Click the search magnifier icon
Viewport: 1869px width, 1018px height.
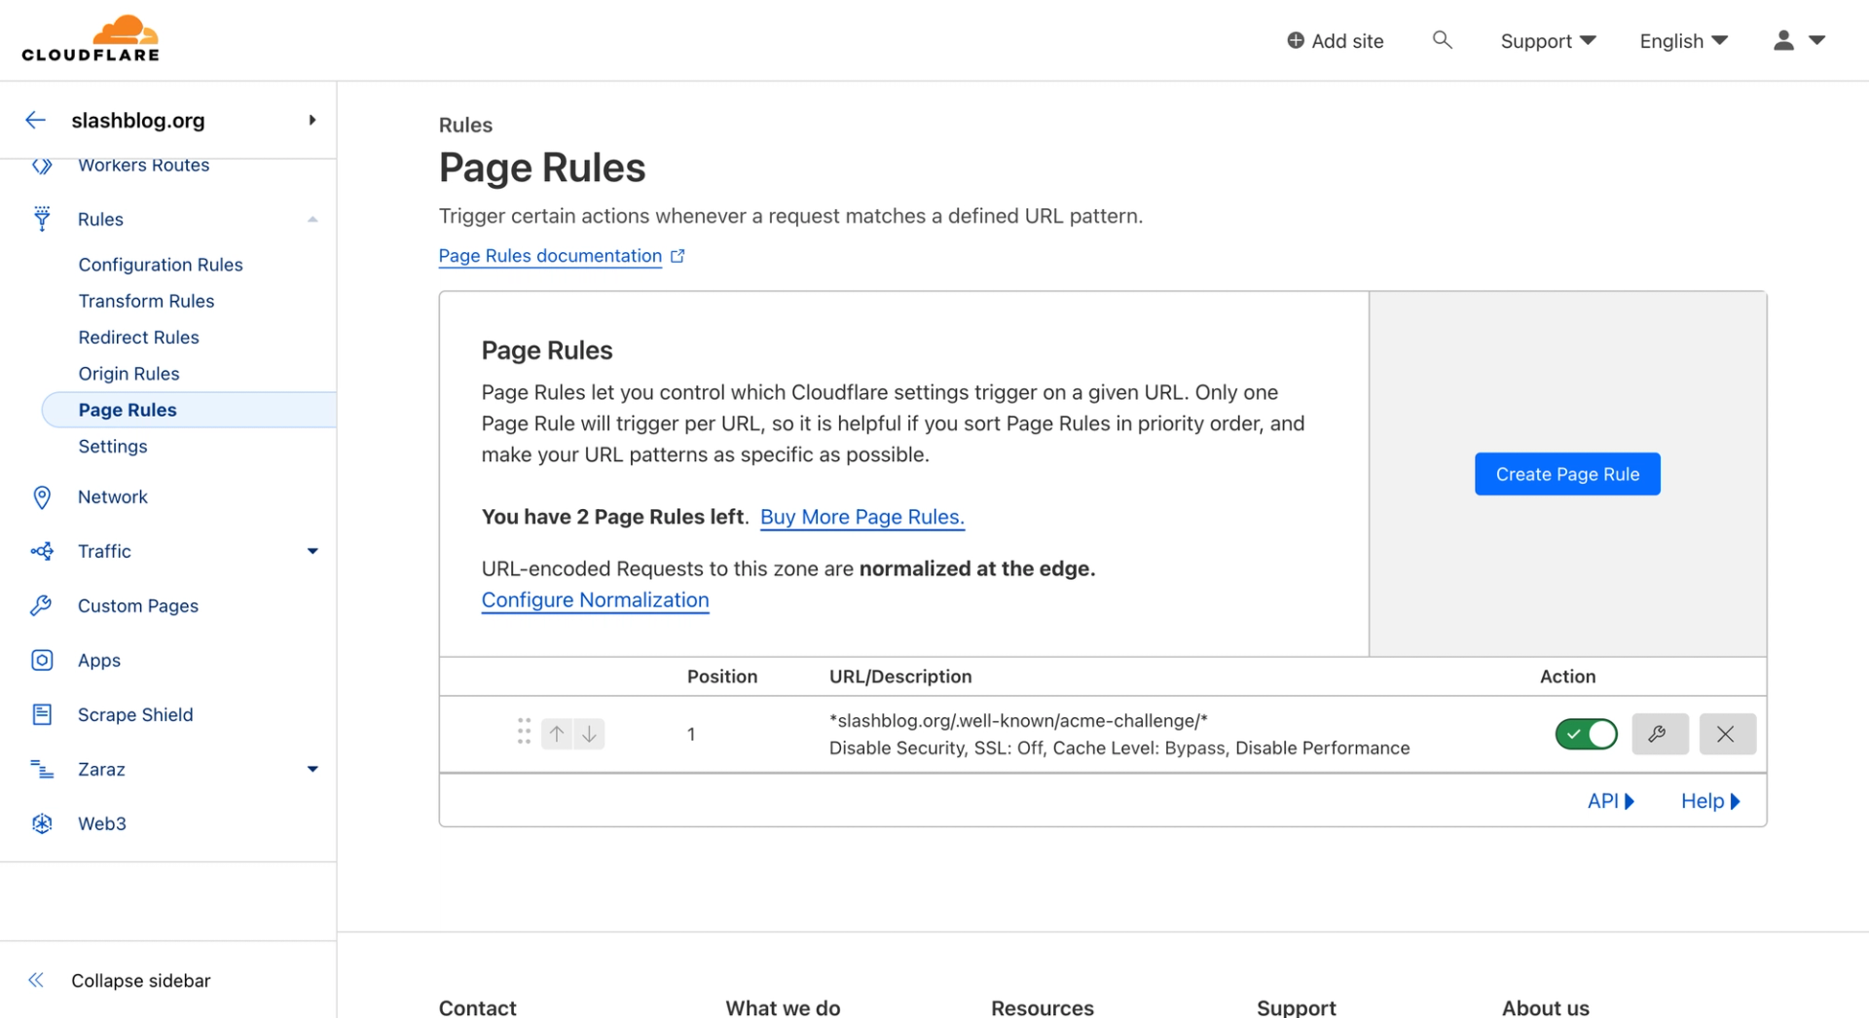click(1442, 40)
